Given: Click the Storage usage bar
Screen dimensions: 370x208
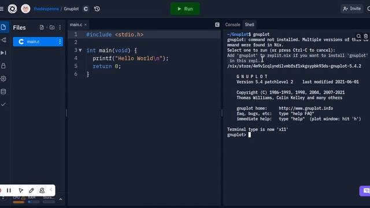Looking at the screenshot, I should 49,202.
